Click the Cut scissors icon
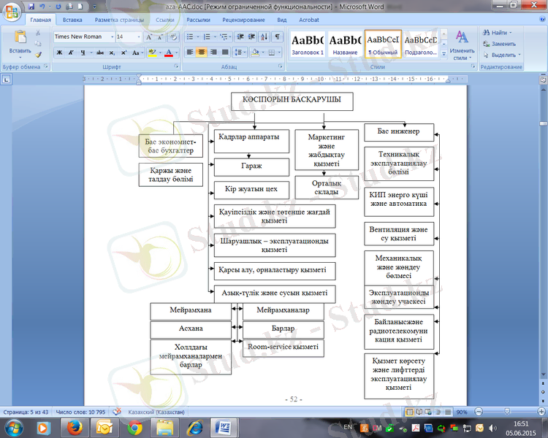548x438 pixels. pyautogui.click(x=38, y=33)
